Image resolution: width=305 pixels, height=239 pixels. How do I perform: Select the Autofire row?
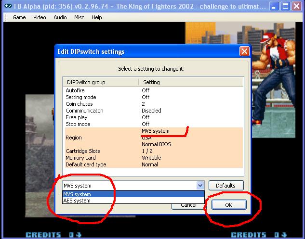(154, 90)
